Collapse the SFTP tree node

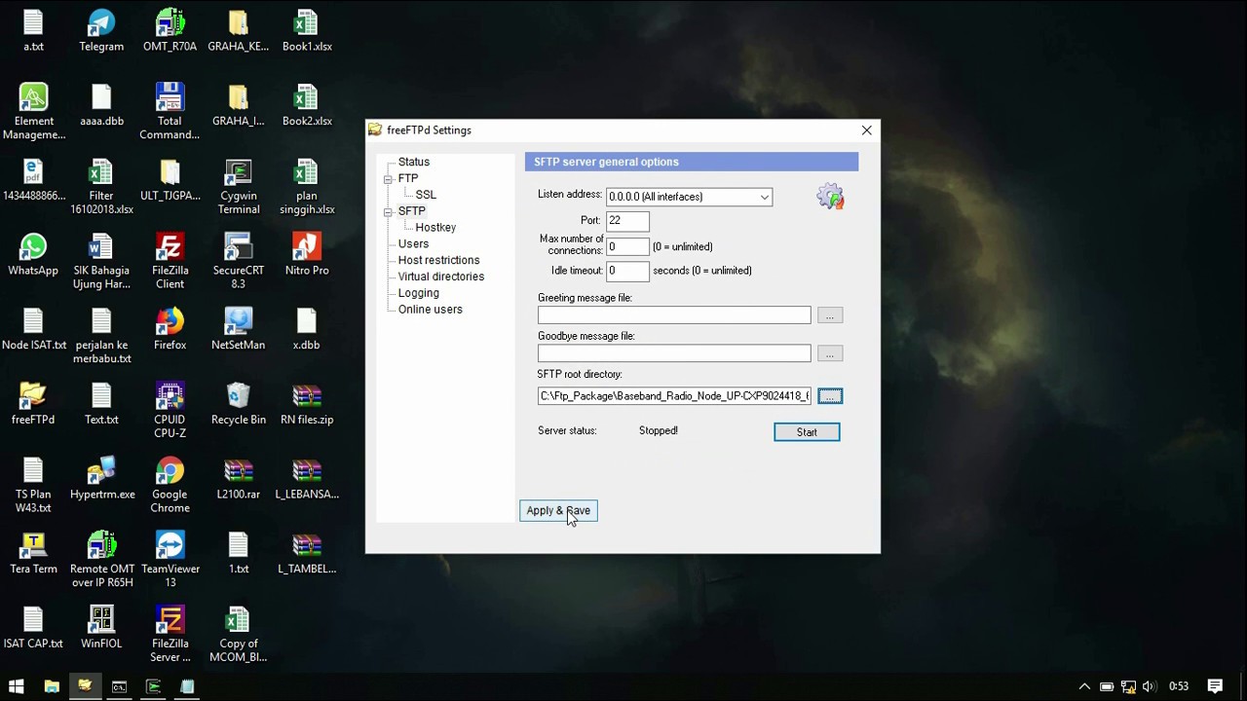tap(388, 211)
